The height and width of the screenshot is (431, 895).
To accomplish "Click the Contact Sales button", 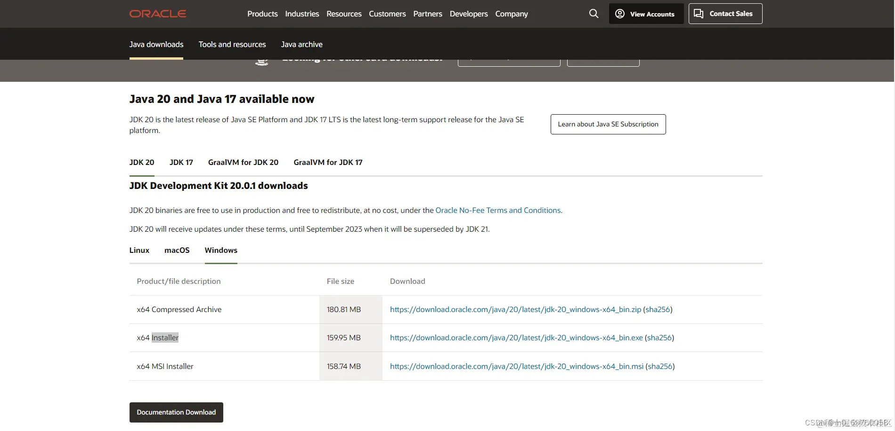I will (725, 14).
